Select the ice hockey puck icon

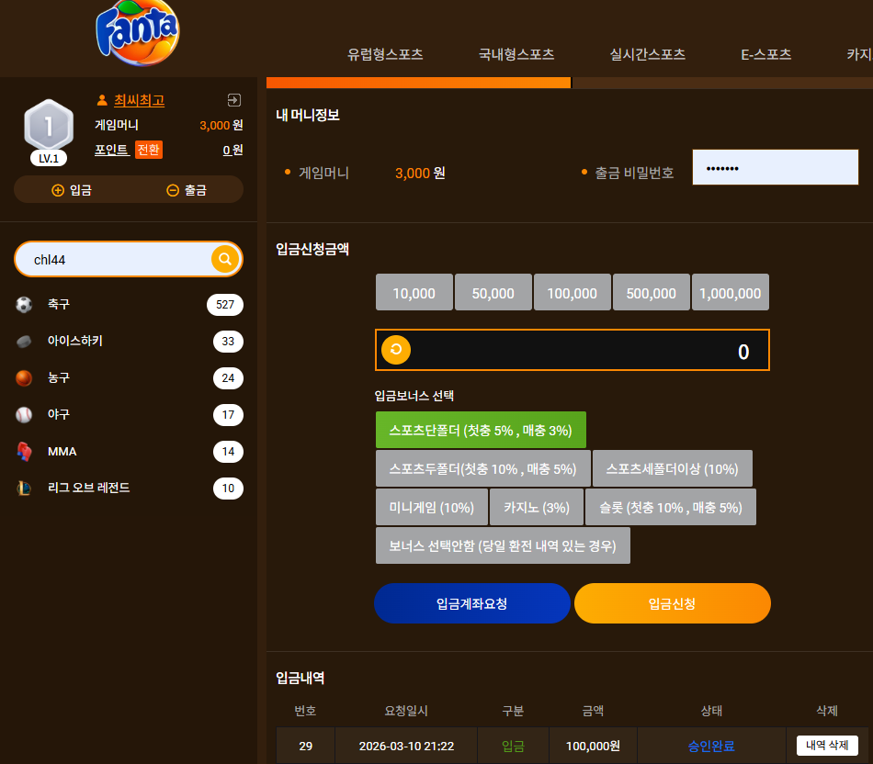pos(24,341)
